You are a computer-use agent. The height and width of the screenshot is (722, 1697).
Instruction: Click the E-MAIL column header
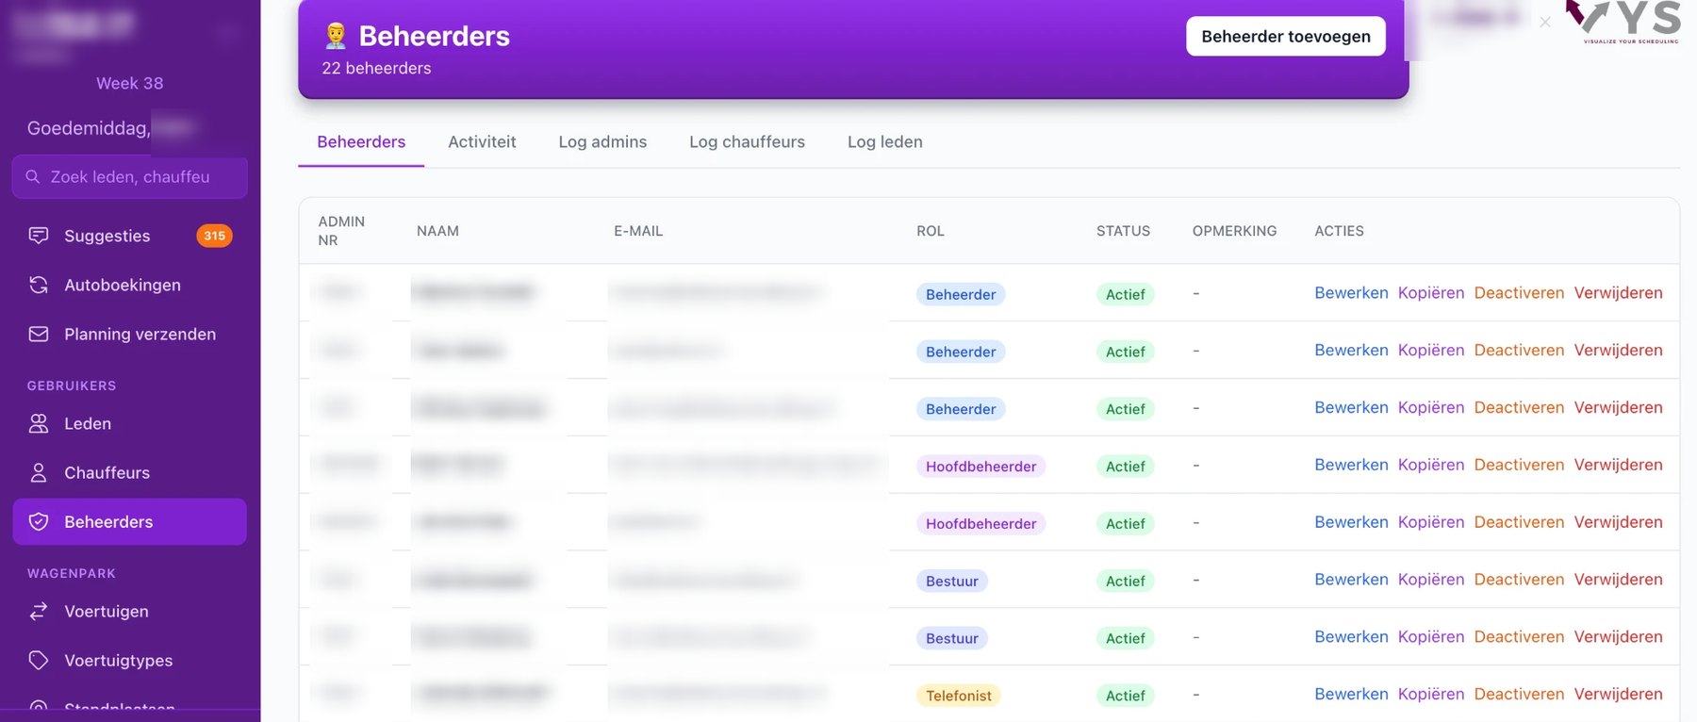638,231
